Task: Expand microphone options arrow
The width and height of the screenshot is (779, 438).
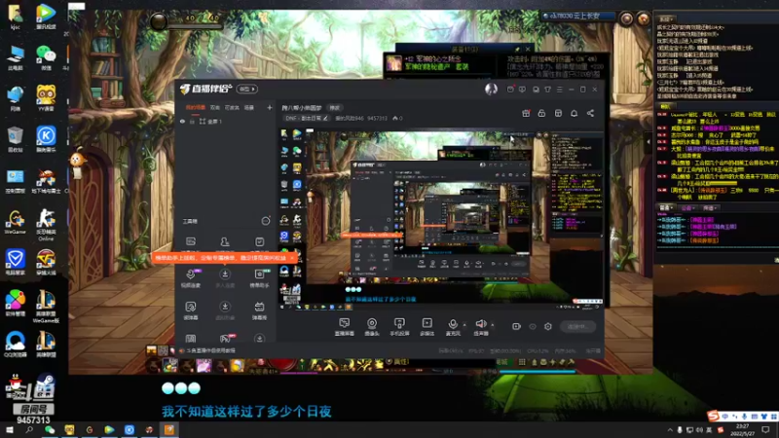Action: coord(464,325)
